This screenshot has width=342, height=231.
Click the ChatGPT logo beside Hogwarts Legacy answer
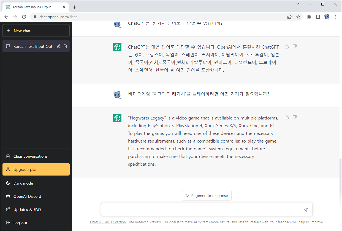point(117,118)
